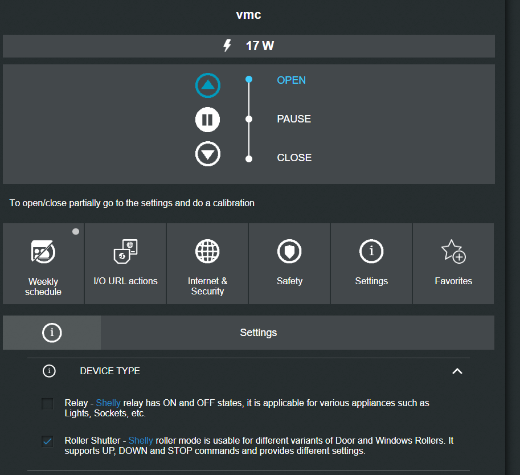Viewport: 520px width, 475px height.
Task: Open the Favorites star tile
Action: click(453, 263)
